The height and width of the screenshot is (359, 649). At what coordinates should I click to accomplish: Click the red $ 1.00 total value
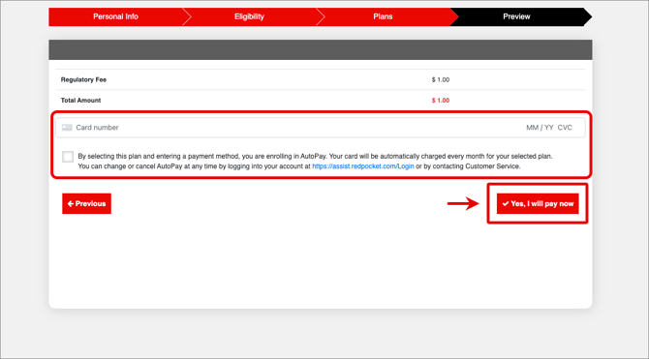pos(441,100)
